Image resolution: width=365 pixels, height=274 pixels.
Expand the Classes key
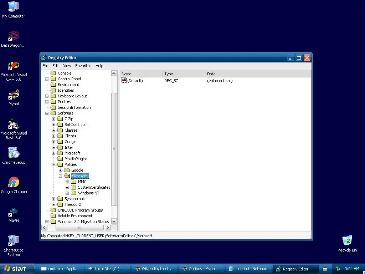53,130
